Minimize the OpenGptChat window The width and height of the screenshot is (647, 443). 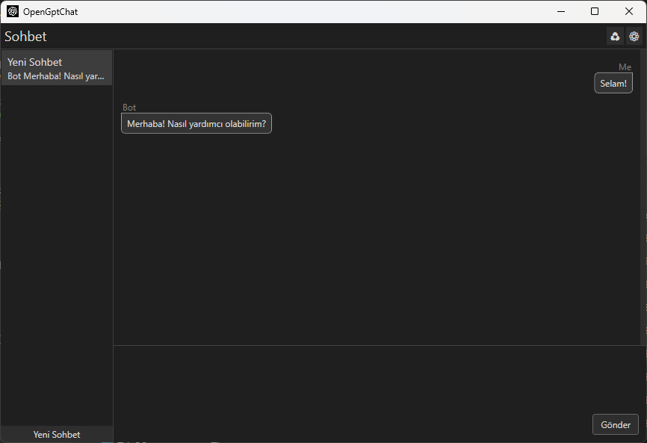(x=561, y=11)
